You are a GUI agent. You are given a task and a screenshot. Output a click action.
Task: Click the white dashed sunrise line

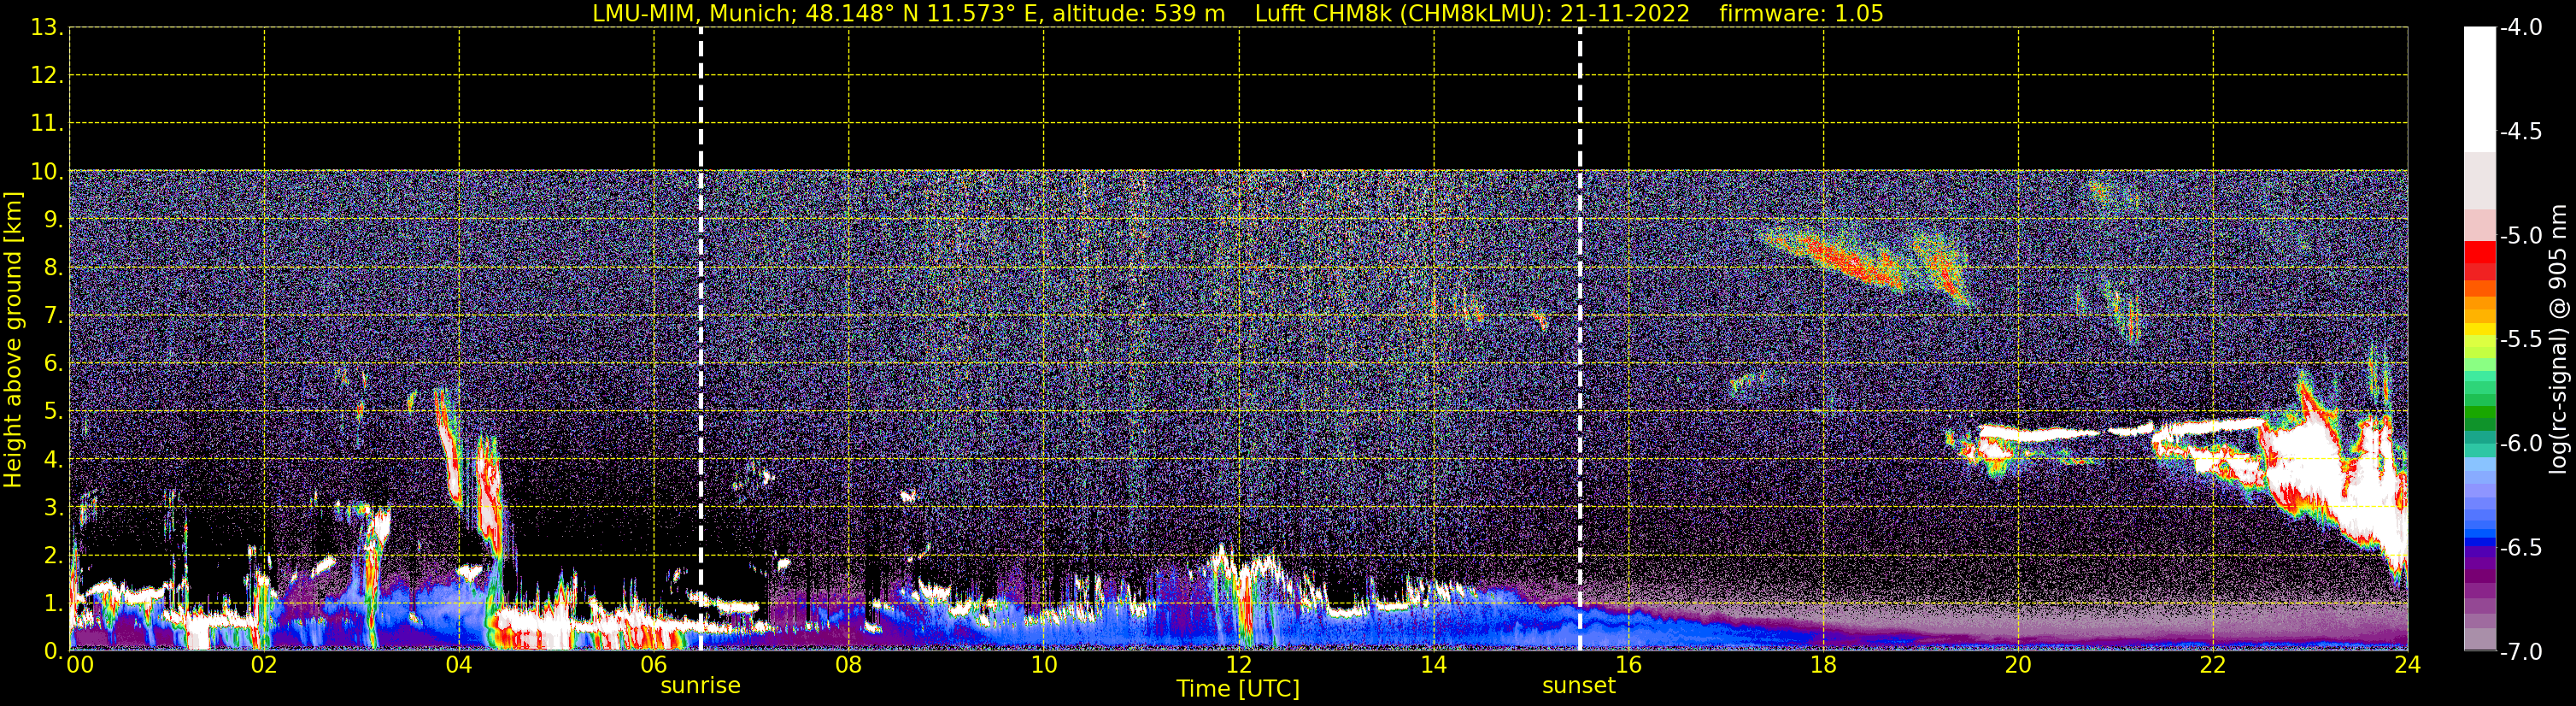coord(701,300)
